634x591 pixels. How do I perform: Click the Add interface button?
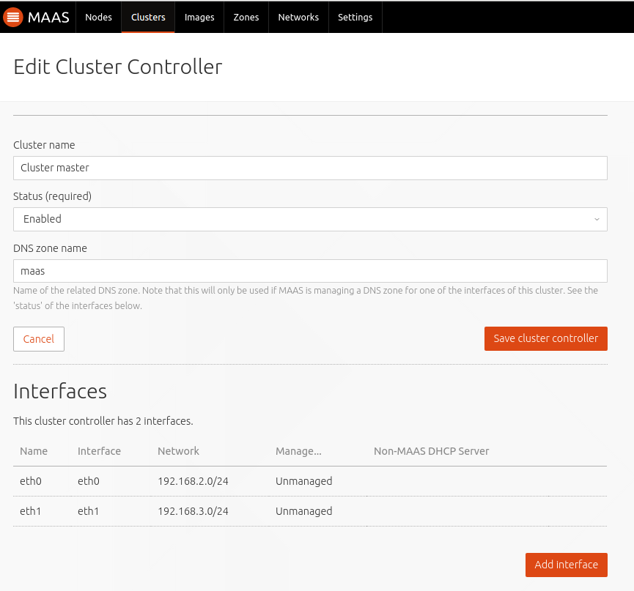point(566,565)
